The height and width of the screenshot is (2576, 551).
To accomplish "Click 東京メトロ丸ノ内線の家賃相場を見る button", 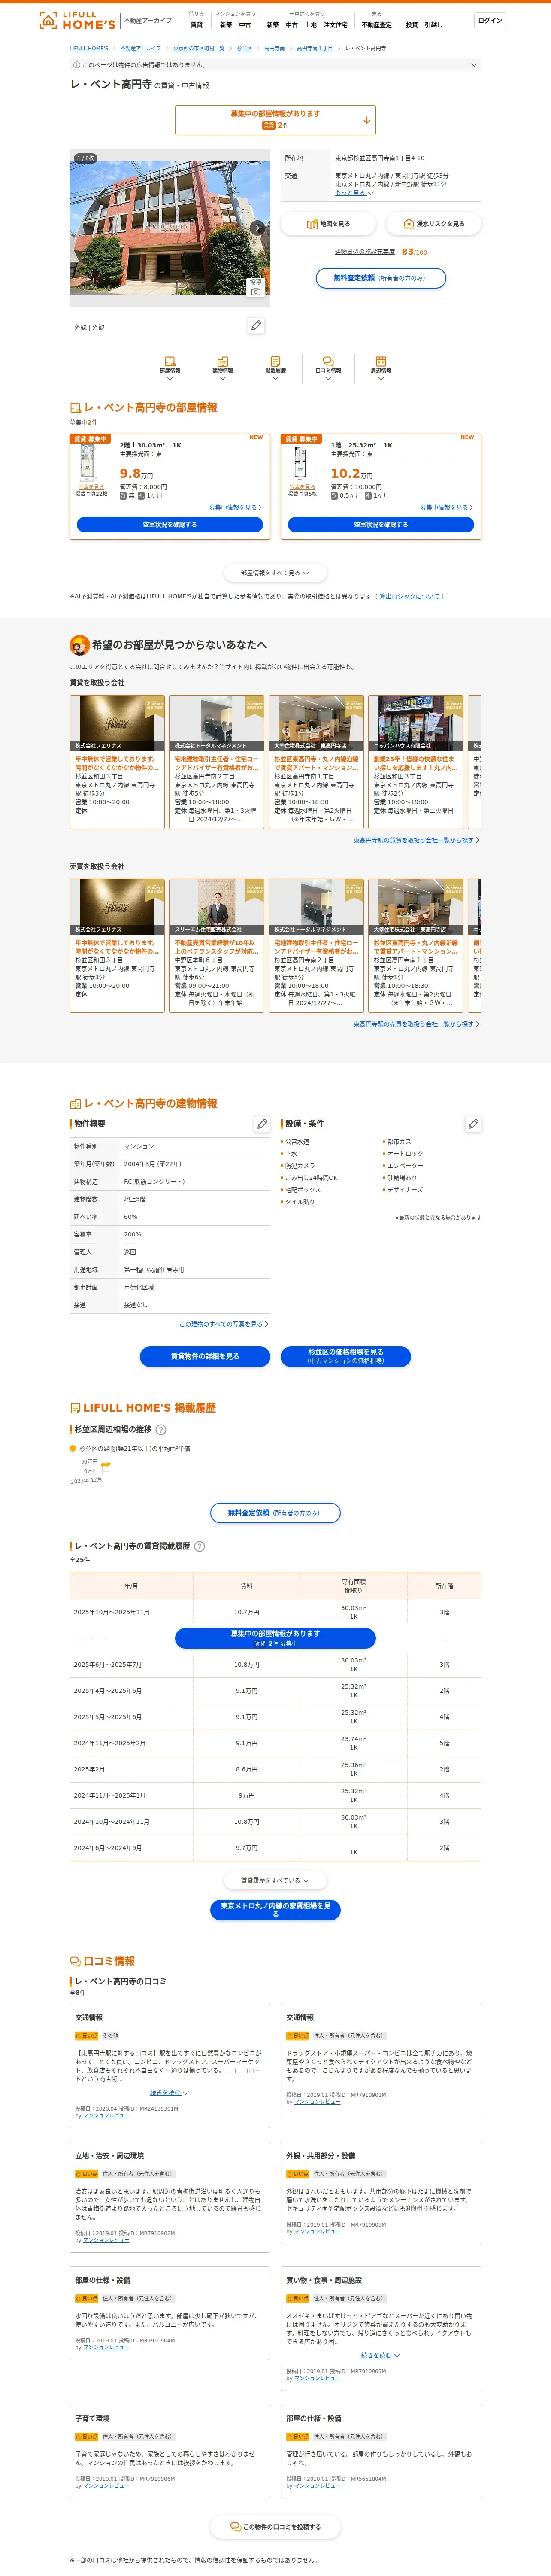I will [275, 1910].
